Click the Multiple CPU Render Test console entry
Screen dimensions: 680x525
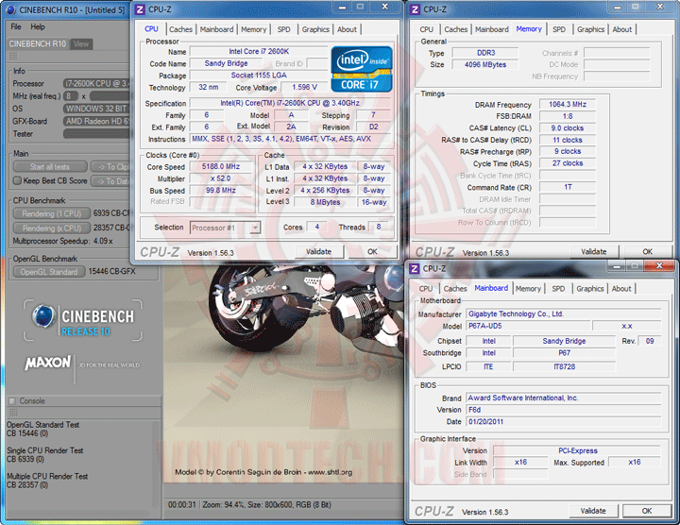coord(47,481)
